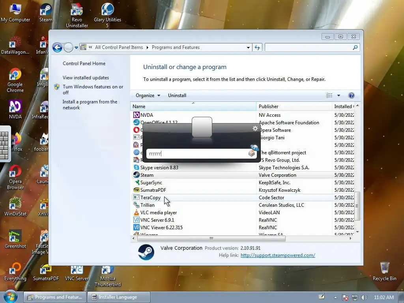The height and width of the screenshot is (303, 404).
Task: Click the horizontal scrollbar thumb
Action: [x=211, y=239]
